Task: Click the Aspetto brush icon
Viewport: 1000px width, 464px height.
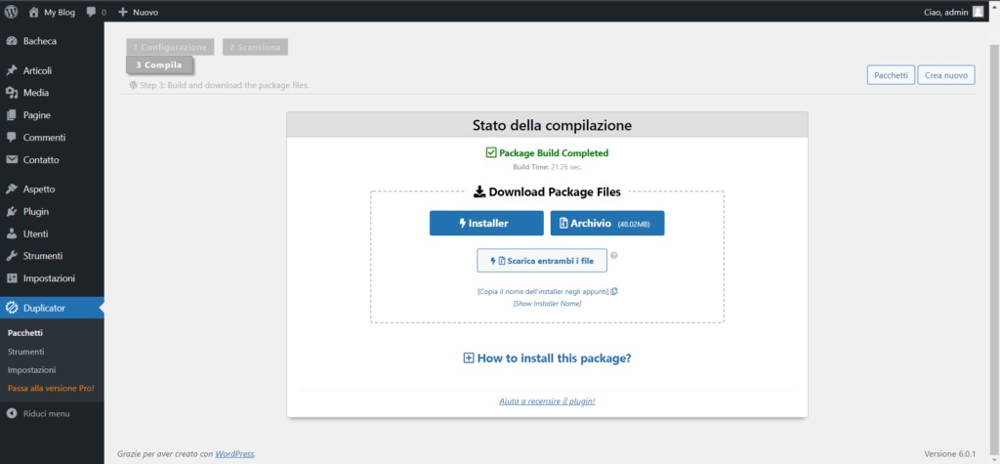Action: pos(12,190)
